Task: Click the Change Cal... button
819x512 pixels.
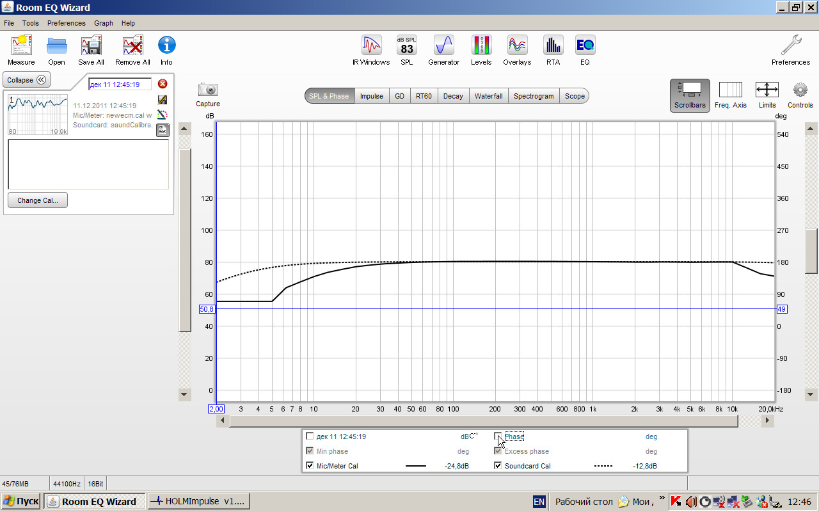Action: click(38, 200)
